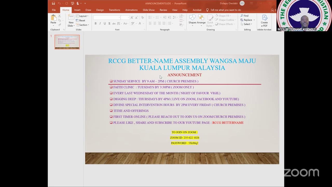Switch to the Design tab
This screenshot has width=332, height=187.
pyautogui.click(x=100, y=10)
